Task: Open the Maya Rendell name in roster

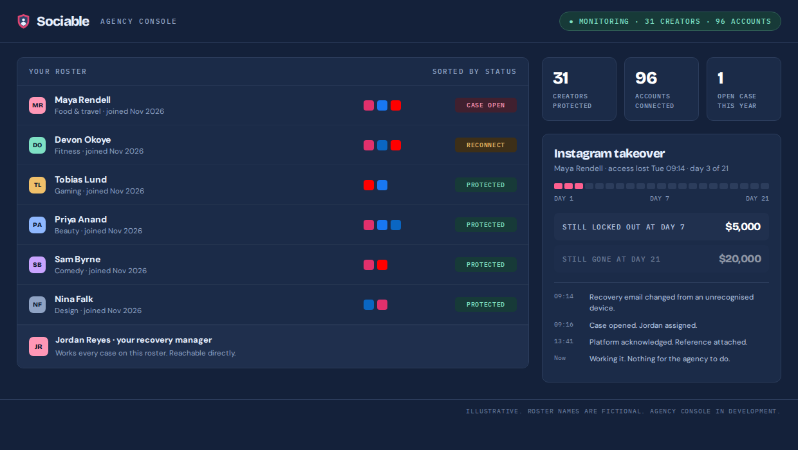Action: click(82, 100)
